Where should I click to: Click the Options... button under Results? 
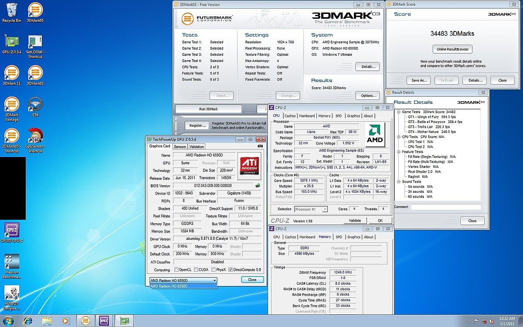[x=367, y=95]
